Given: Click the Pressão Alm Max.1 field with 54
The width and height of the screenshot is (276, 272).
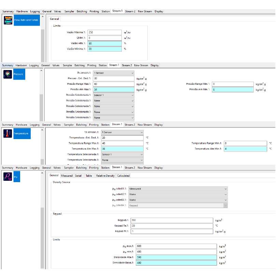Looking at the screenshot, I should point(114,90).
